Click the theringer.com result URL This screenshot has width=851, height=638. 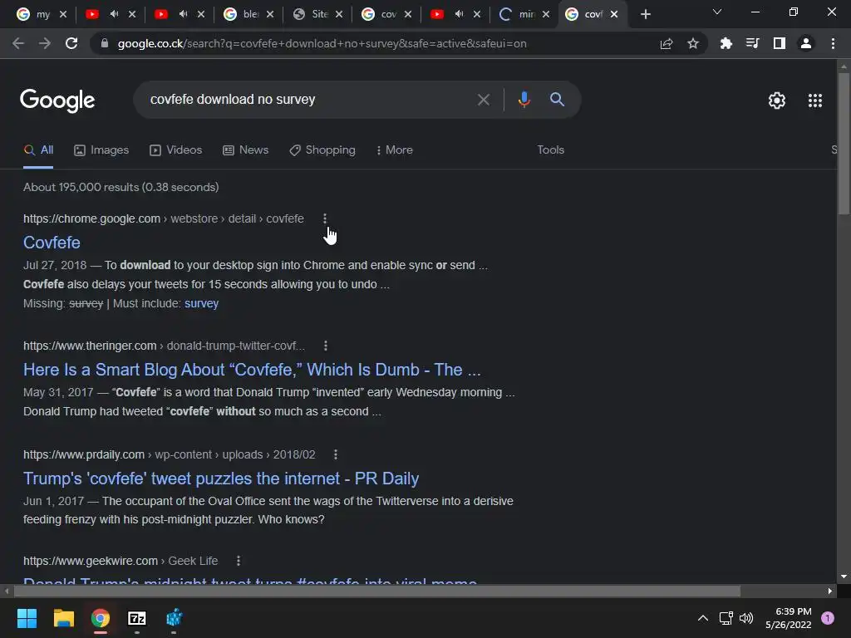pos(164,346)
